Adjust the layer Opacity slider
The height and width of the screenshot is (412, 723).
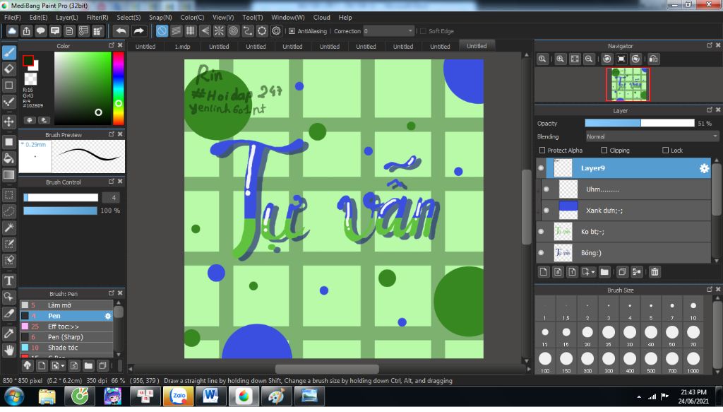coord(640,123)
